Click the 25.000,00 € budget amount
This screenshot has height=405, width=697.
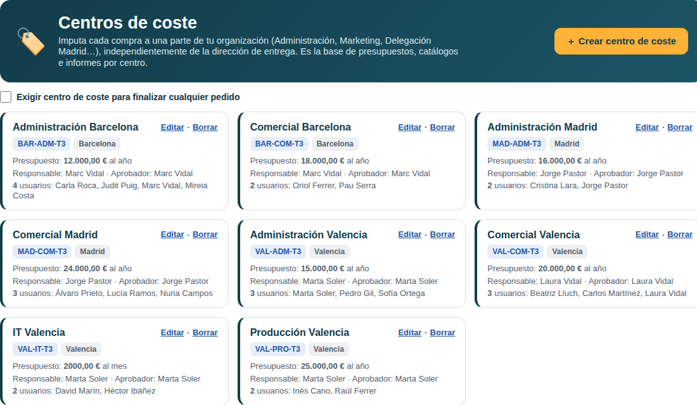click(323, 366)
